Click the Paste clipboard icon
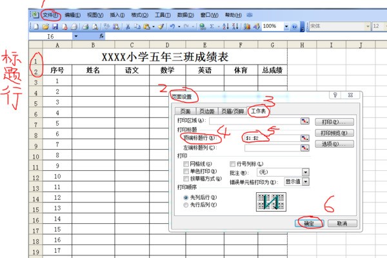The width and height of the screenshot is (387, 258). point(146,26)
